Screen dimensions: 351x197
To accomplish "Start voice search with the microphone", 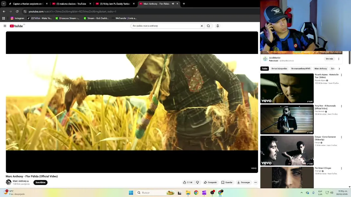I will [218, 26].
